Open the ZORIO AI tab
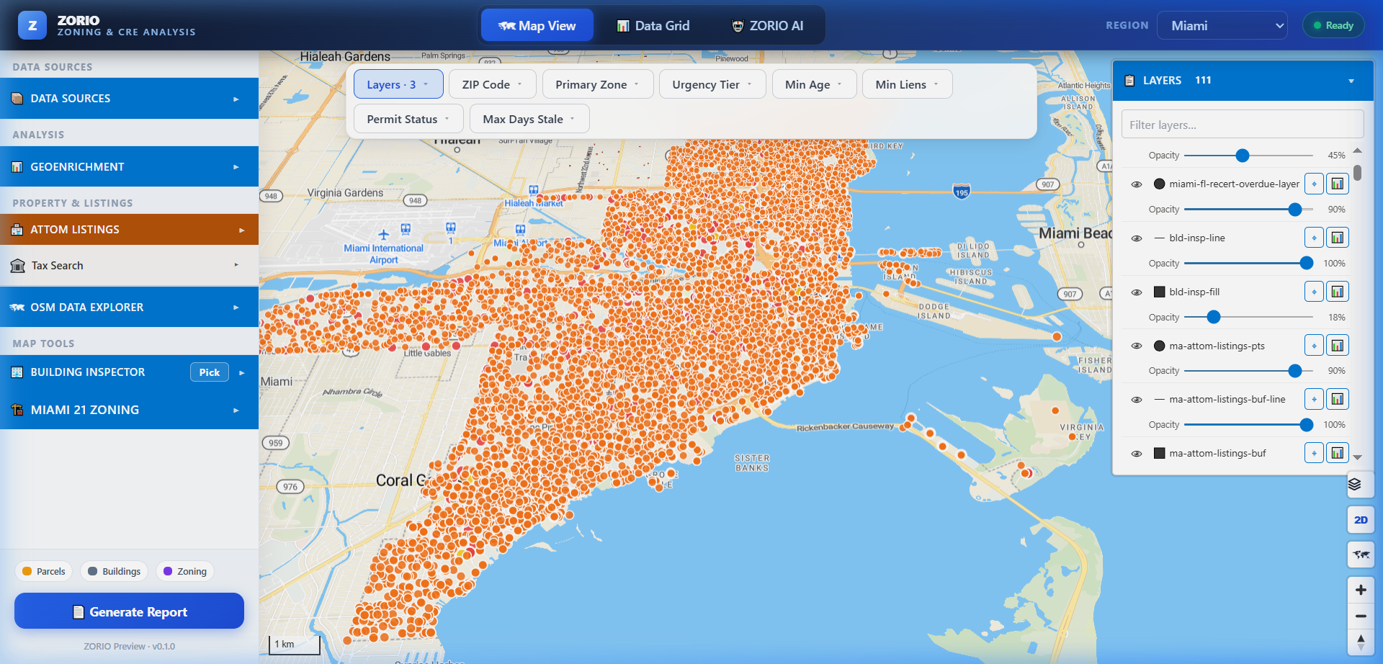 (767, 26)
